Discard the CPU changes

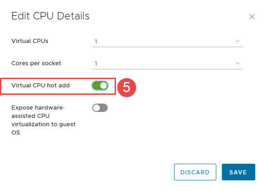point(195,172)
